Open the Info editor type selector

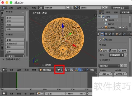(x=4, y=8)
